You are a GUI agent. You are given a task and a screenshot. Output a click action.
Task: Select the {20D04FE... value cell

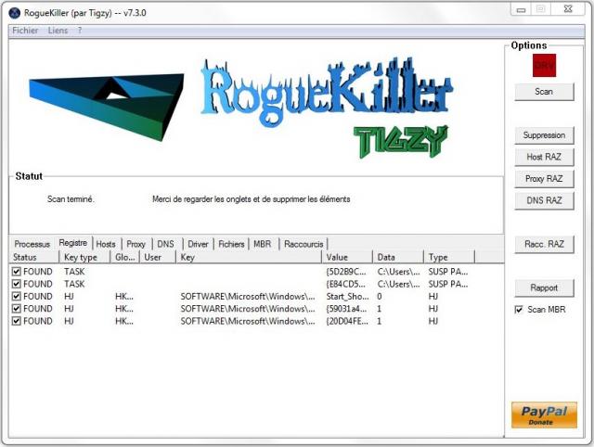click(347, 322)
